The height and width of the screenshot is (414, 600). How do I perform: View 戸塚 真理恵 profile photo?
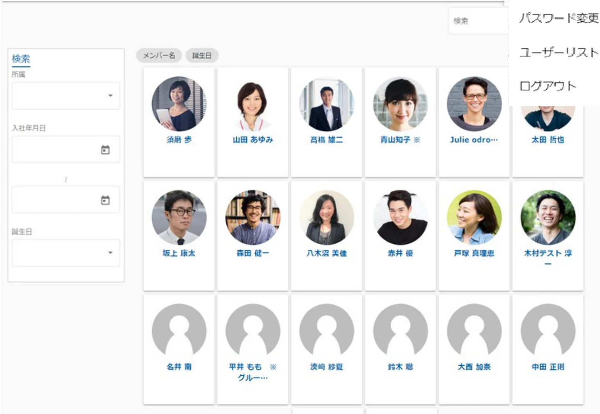[474, 218]
